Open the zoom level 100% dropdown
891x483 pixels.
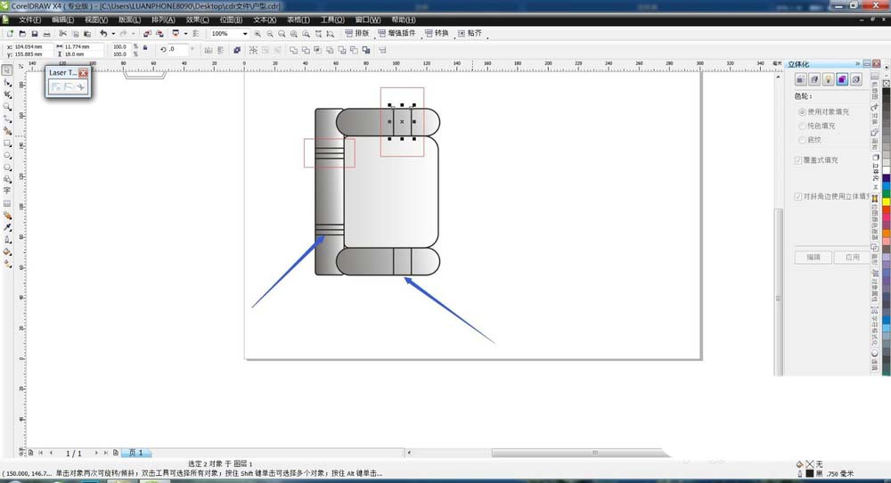click(x=244, y=33)
